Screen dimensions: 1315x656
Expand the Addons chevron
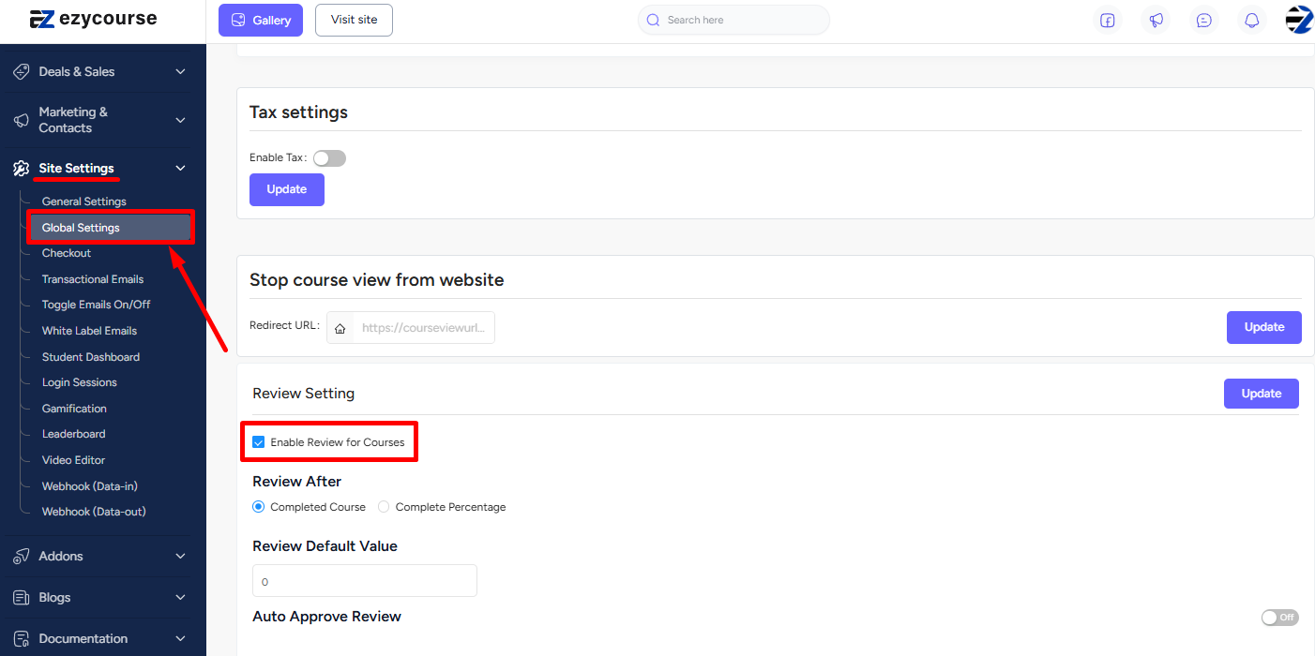(x=181, y=557)
